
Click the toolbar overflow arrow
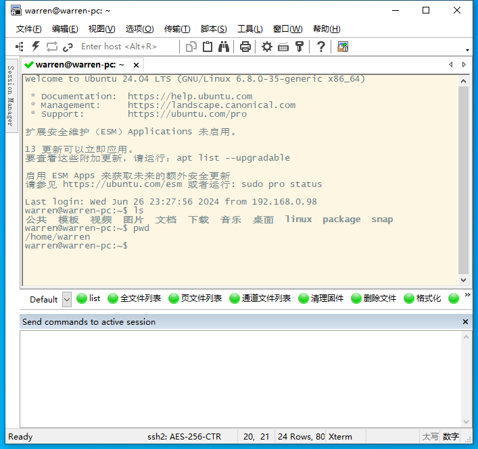point(467,50)
